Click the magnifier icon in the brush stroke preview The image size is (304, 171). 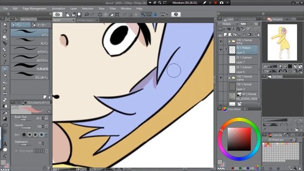point(49,112)
